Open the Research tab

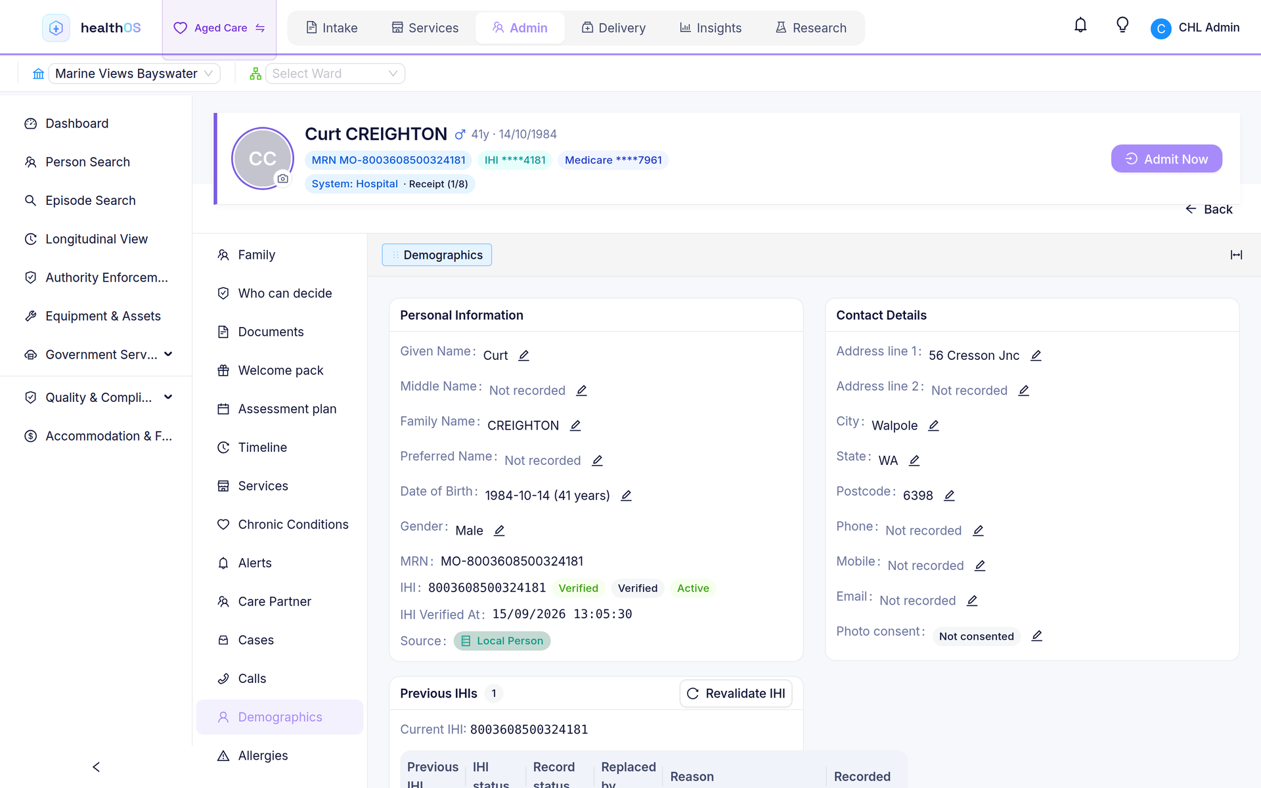[x=811, y=28]
